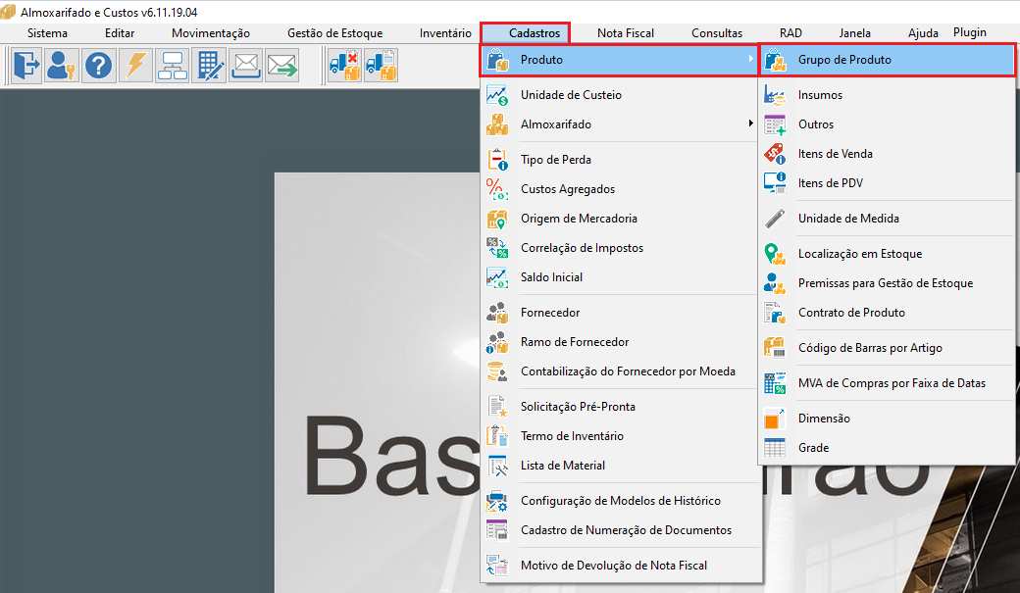The width and height of the screenshot is (1020, 593).
Task: Click the Almoxarifado e Custos title bar icon
Action: [x=9, y=12]
